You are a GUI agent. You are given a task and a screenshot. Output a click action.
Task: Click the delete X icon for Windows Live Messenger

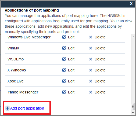[91, 37]
